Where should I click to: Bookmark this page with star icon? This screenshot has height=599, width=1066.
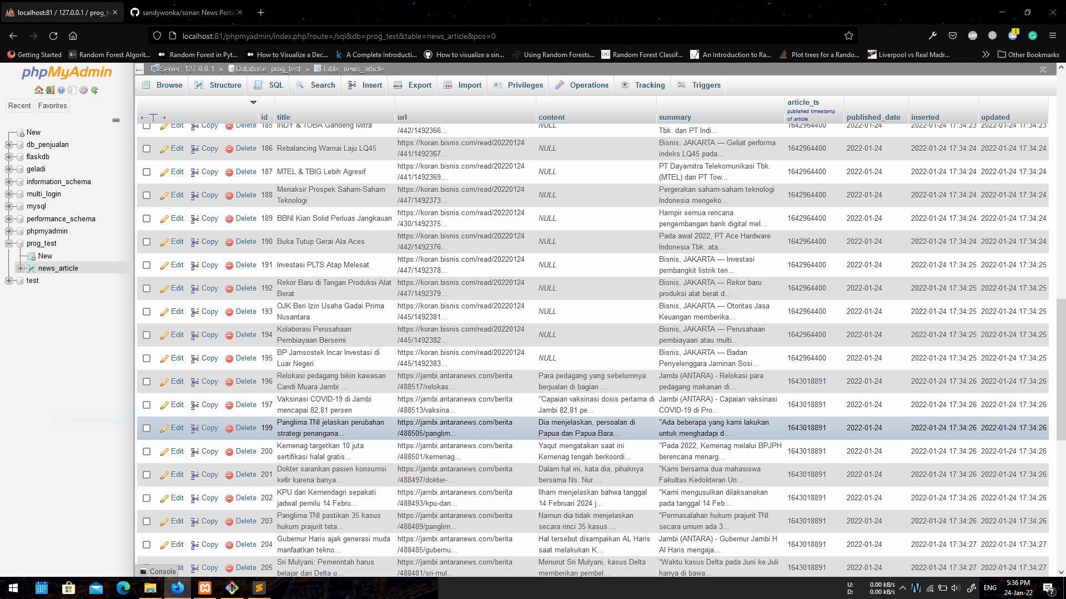pyautogui.click(x=848, y=36)
